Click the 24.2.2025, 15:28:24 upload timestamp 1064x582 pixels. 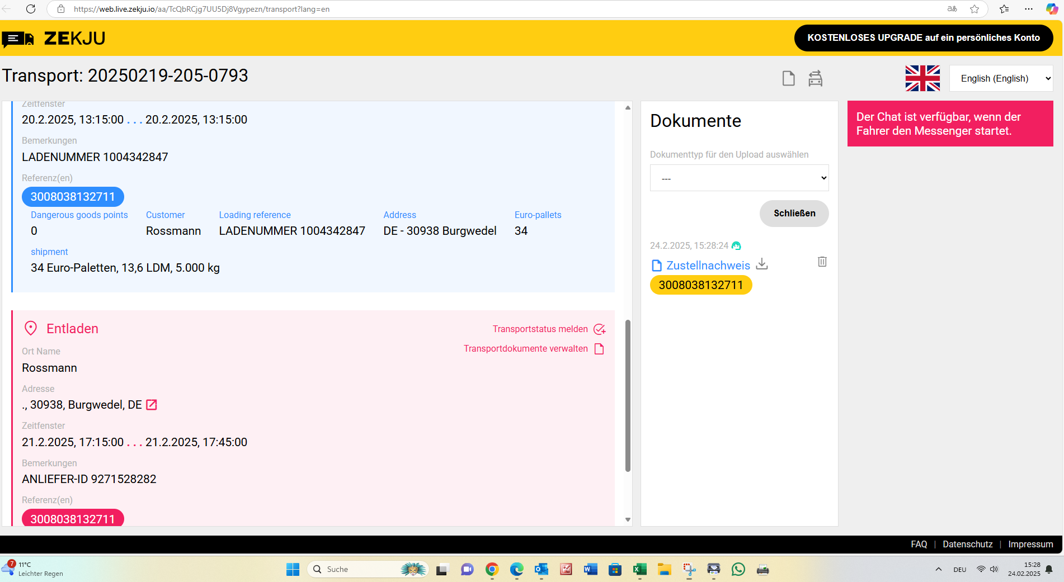[x=689, y=246]
